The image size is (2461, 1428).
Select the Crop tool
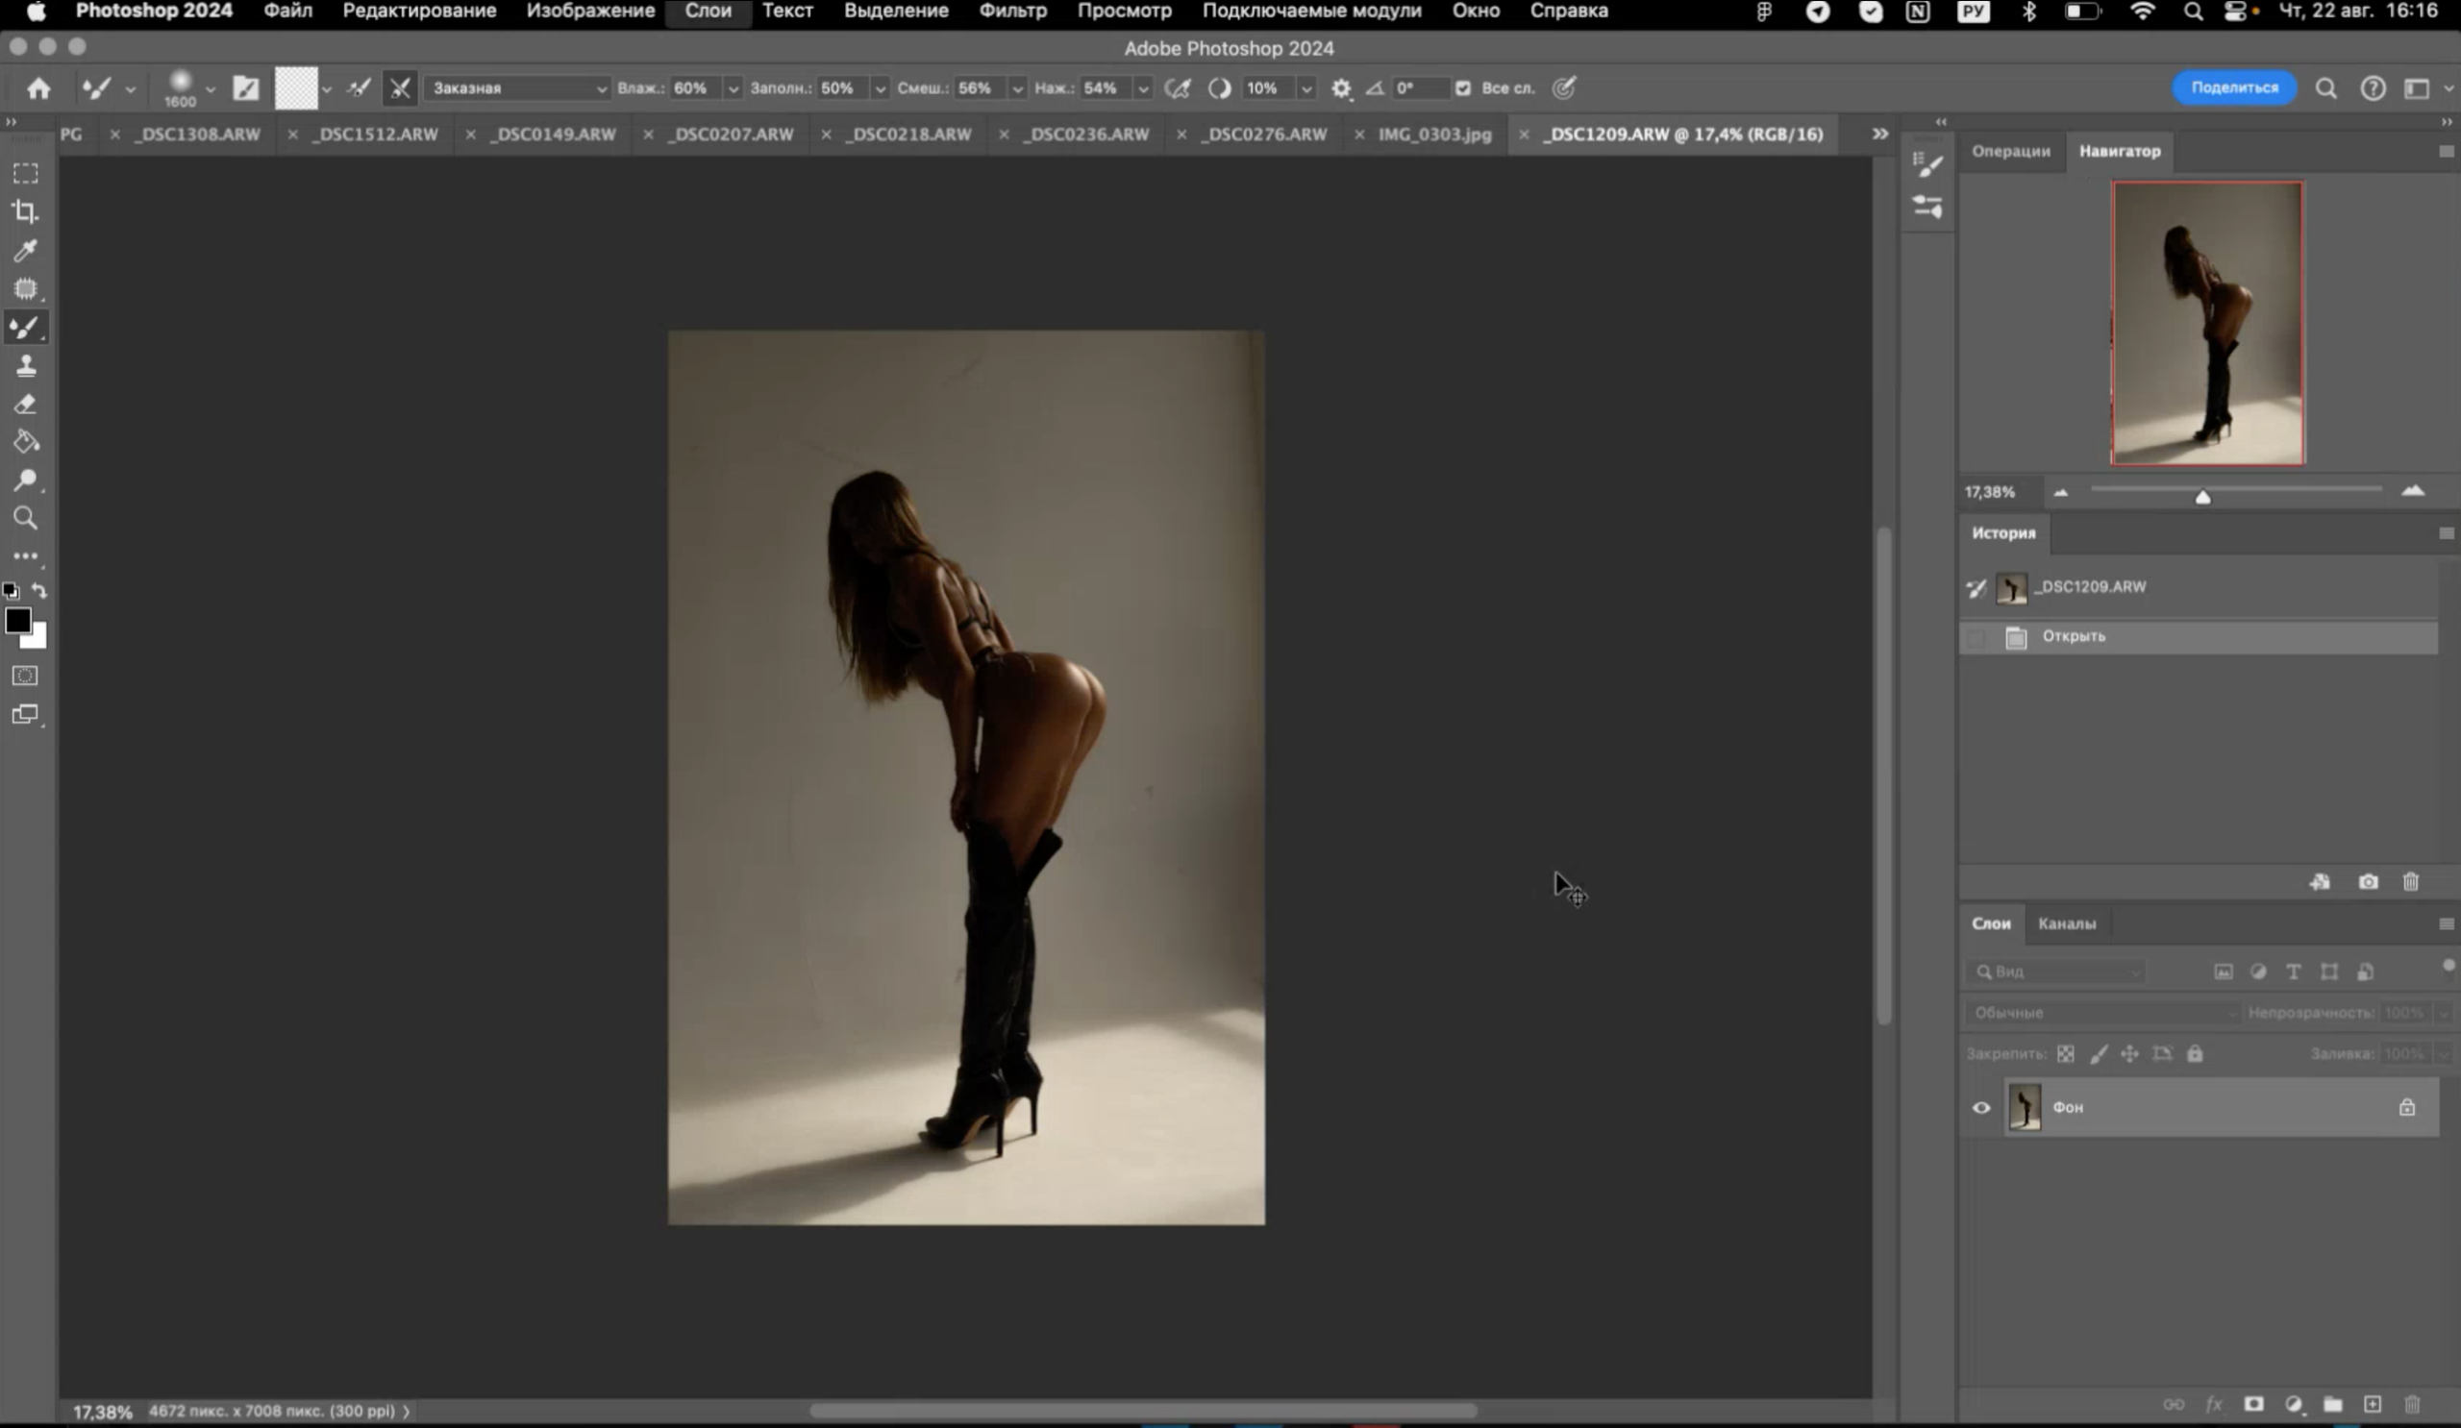(25, 211)
